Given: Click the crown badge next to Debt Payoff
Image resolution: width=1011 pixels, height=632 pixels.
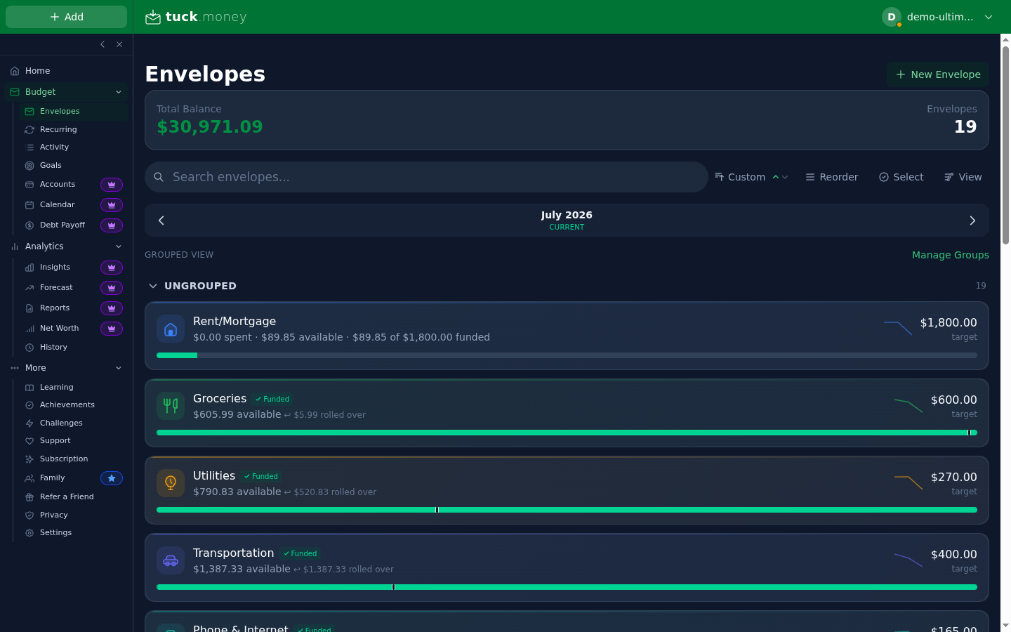Looking at the screenshot, I should click(112, 225).
